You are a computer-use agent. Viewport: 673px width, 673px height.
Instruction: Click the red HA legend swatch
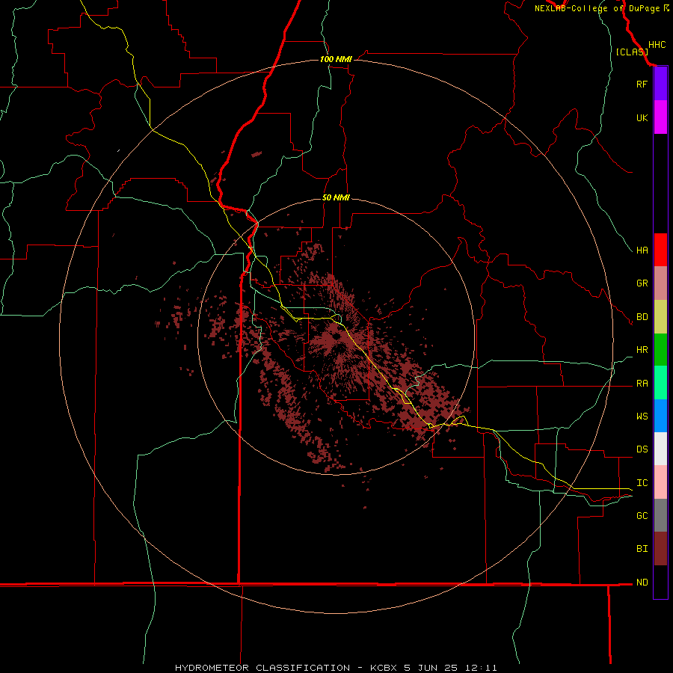tap(660, 250)
